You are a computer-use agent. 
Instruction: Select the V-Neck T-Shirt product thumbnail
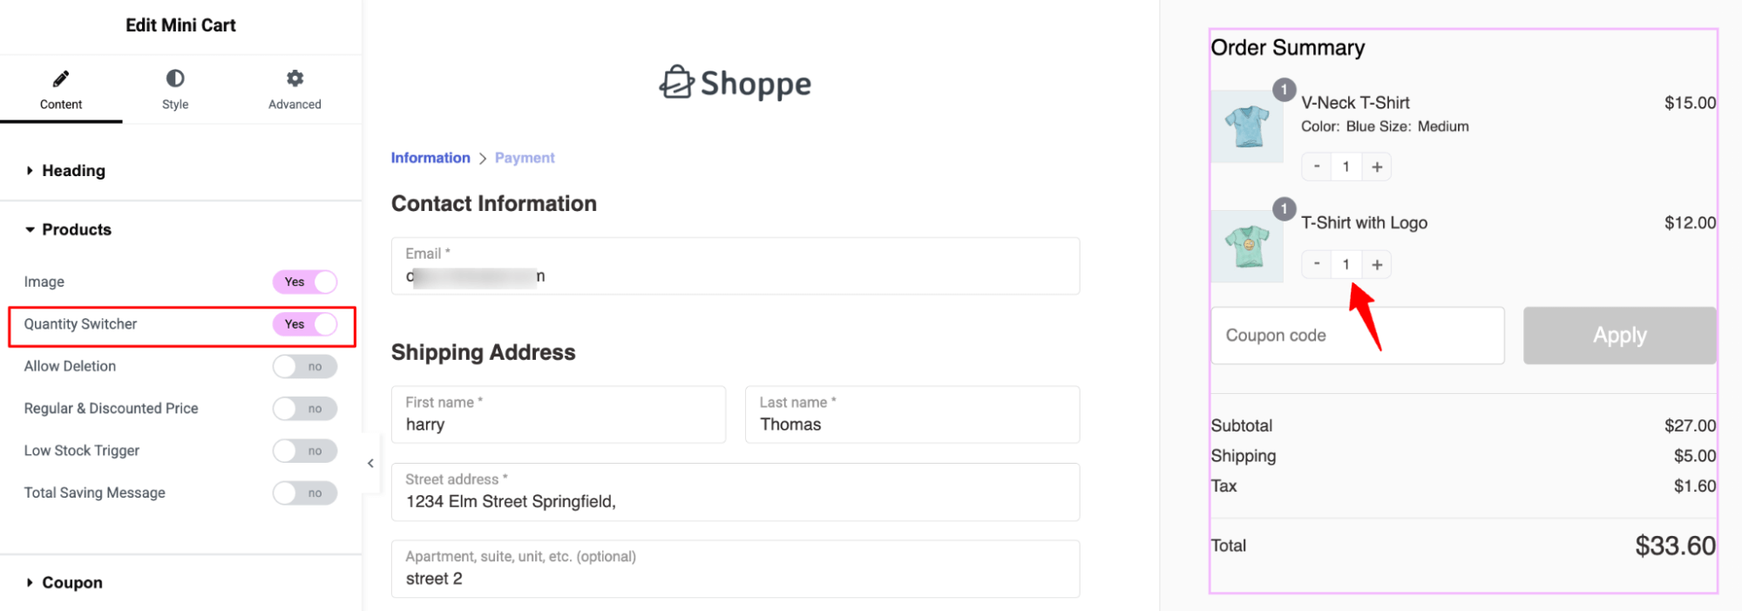[1247, 127]
